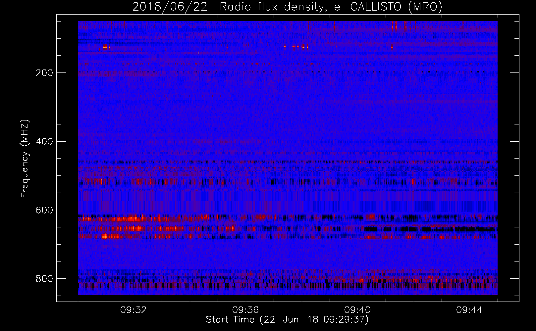Click the 600 frequency tick label

click(44, 210)
